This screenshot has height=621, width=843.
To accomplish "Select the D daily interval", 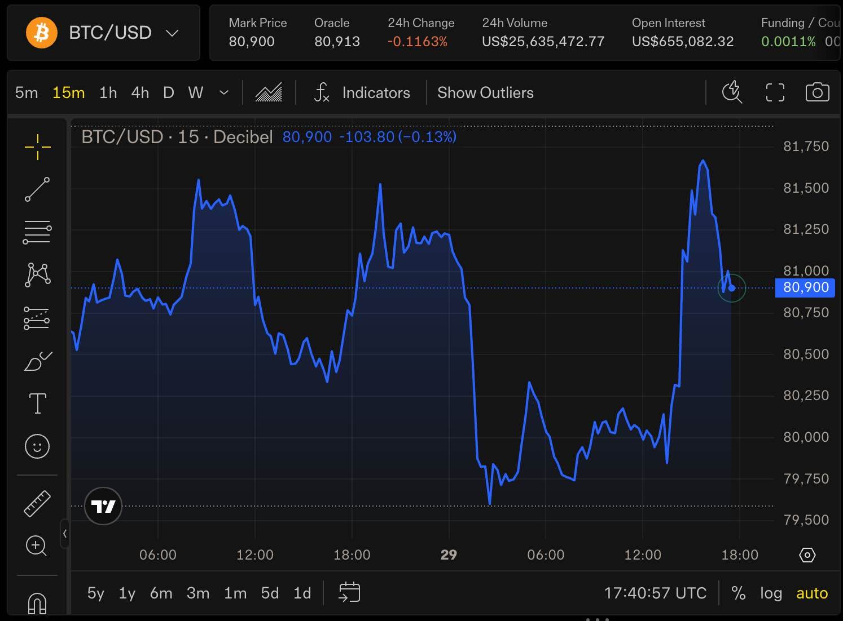I will 168,92.
